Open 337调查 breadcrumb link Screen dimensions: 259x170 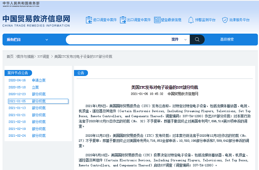pos(43,56)
